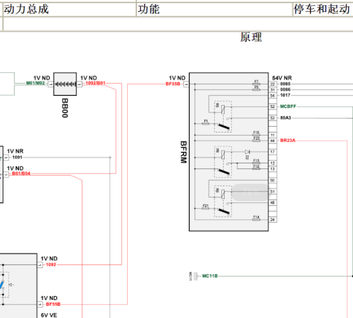Image resolution: width=353 pixels, height=318 pixels.
Task: Click wire label 0085
Action: pos(285,84)
